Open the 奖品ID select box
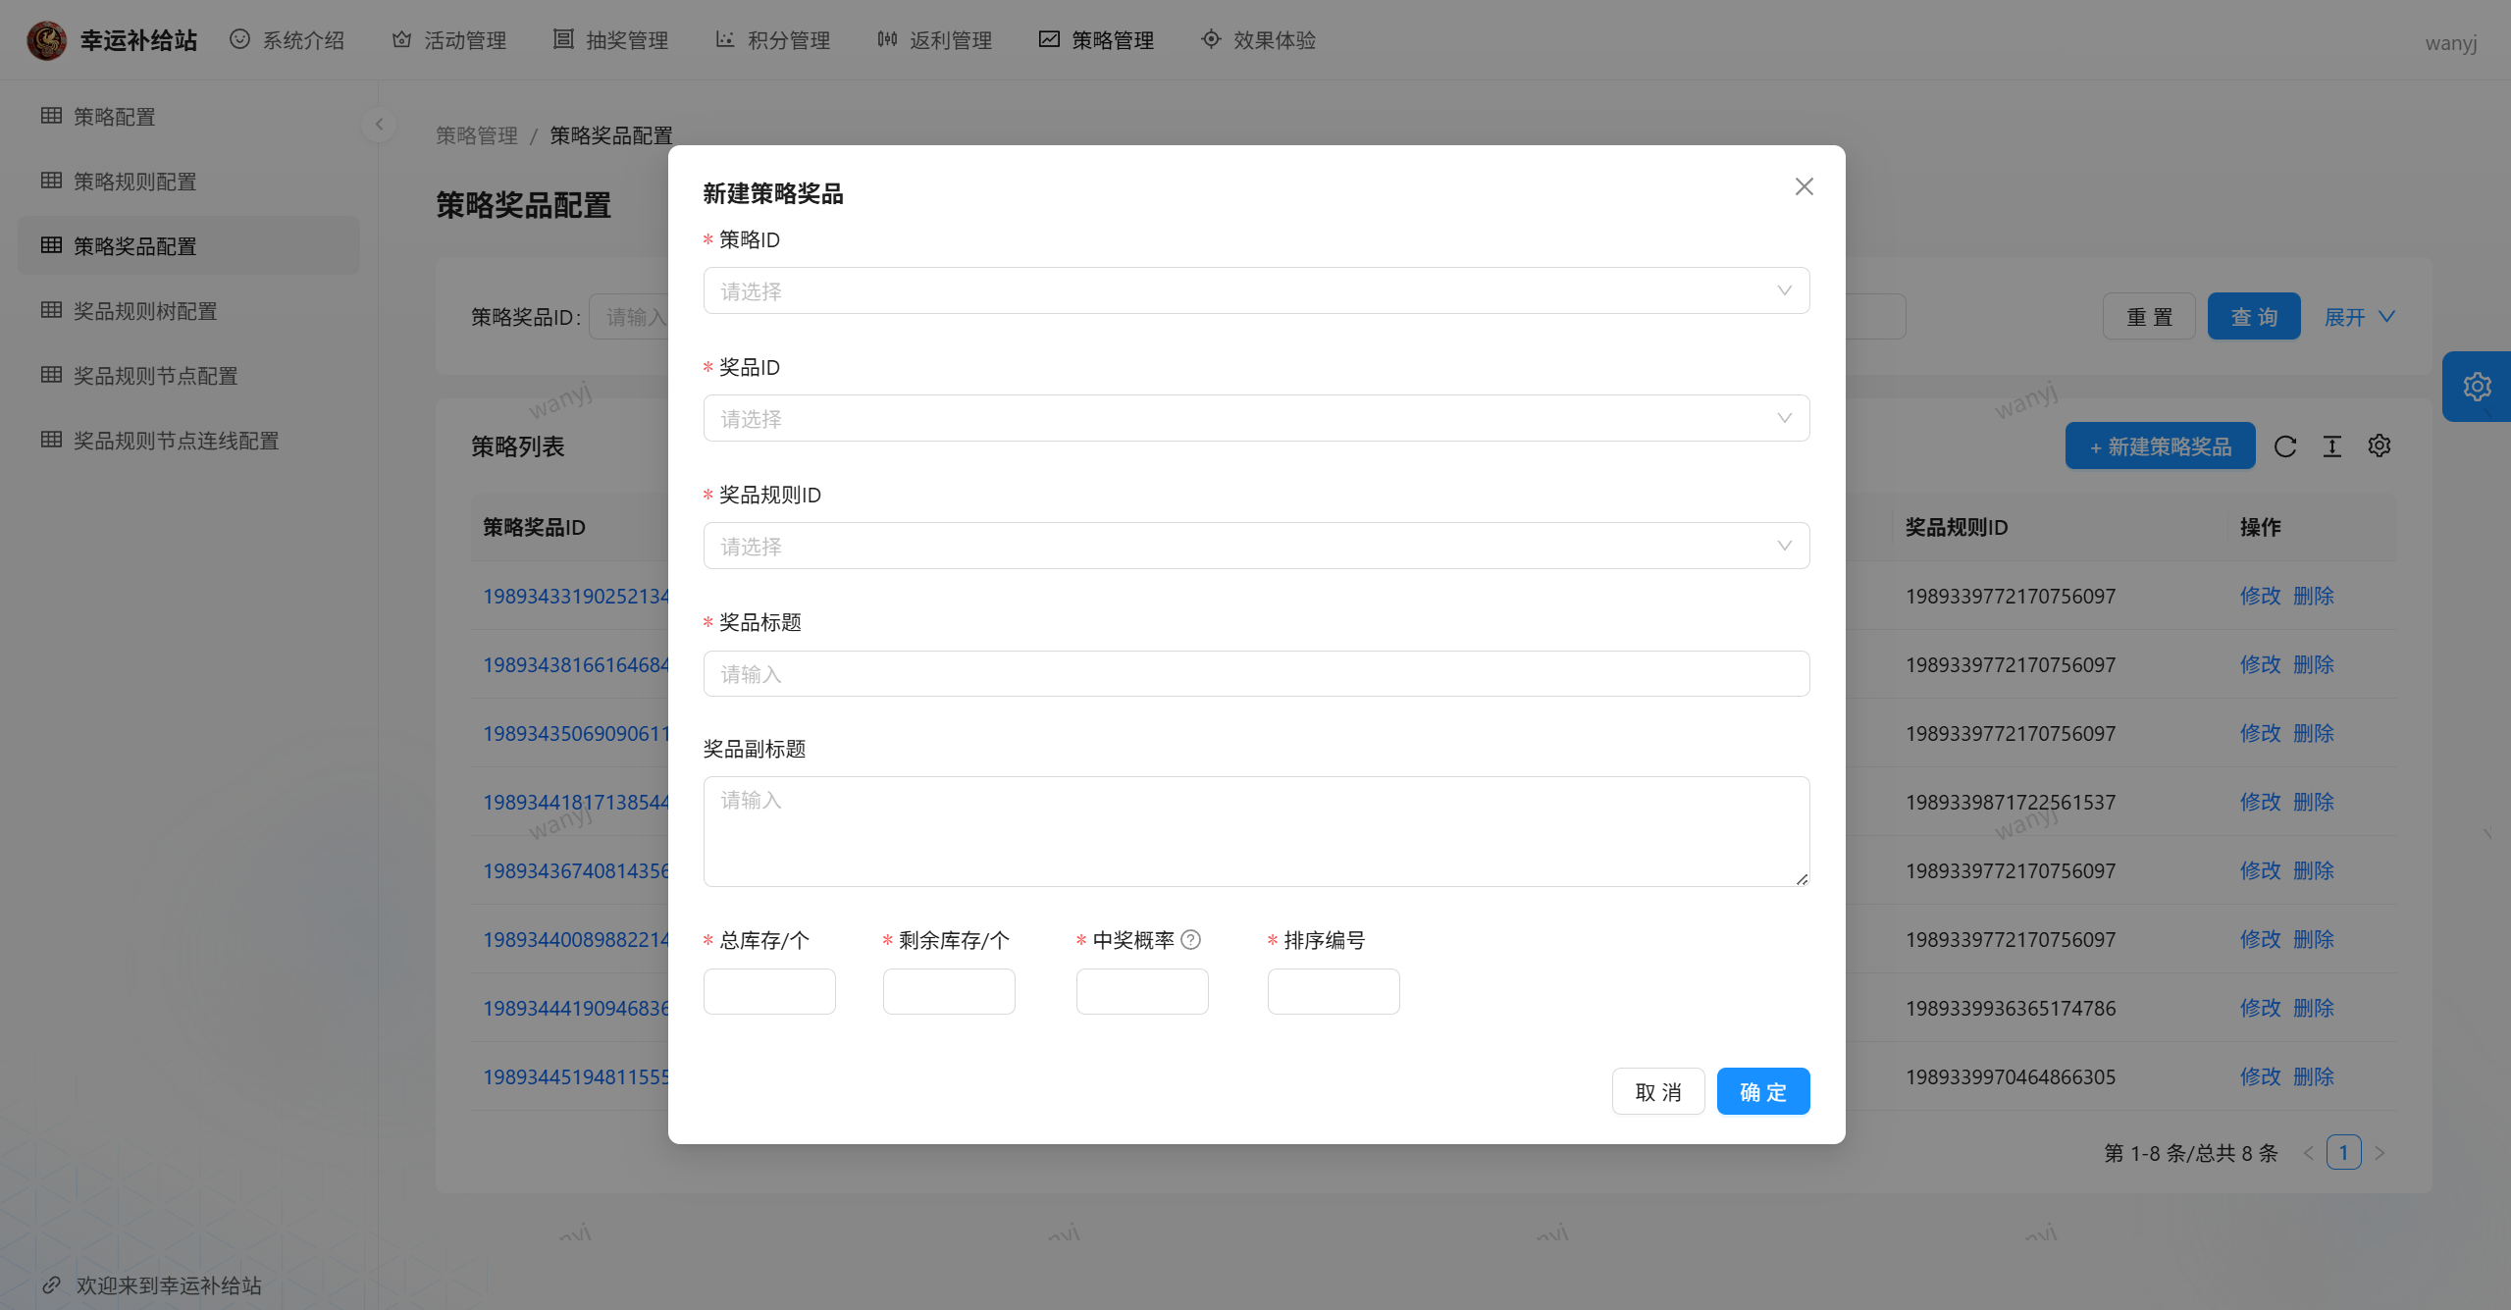 1256,418
